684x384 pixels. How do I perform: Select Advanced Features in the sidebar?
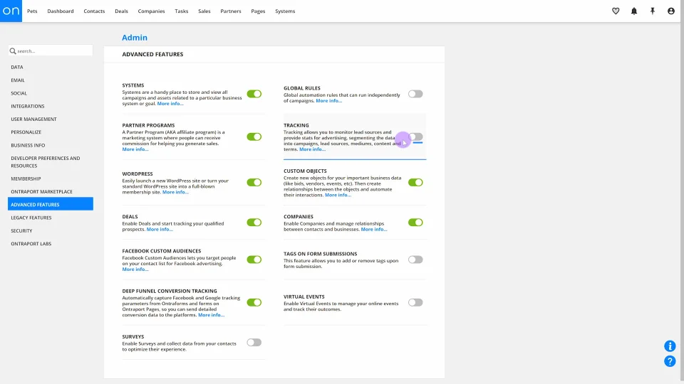pos(50,204)
